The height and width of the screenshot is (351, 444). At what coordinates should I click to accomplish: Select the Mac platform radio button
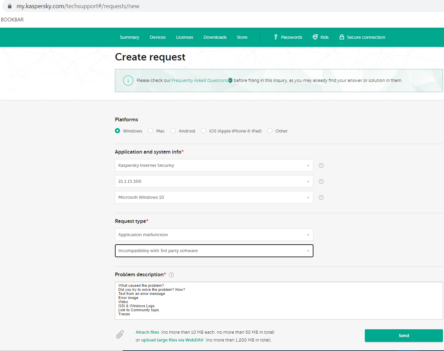point(150,131)
